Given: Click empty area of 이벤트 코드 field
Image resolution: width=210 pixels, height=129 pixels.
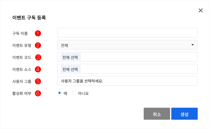Looking at the screenshot, I should click(139, 57).
